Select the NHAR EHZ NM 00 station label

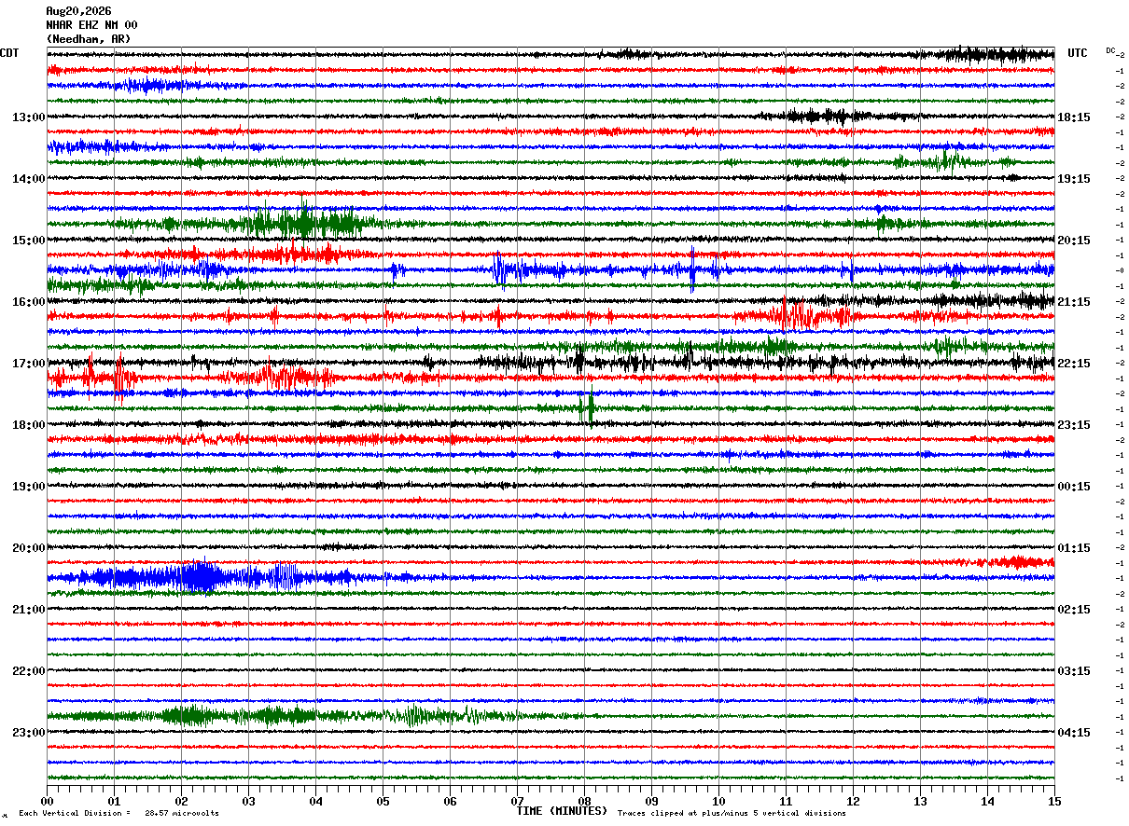point(91,25)
